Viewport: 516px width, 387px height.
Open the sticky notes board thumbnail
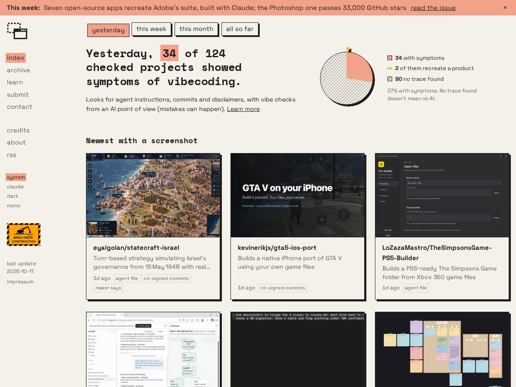tap(442, 350)
